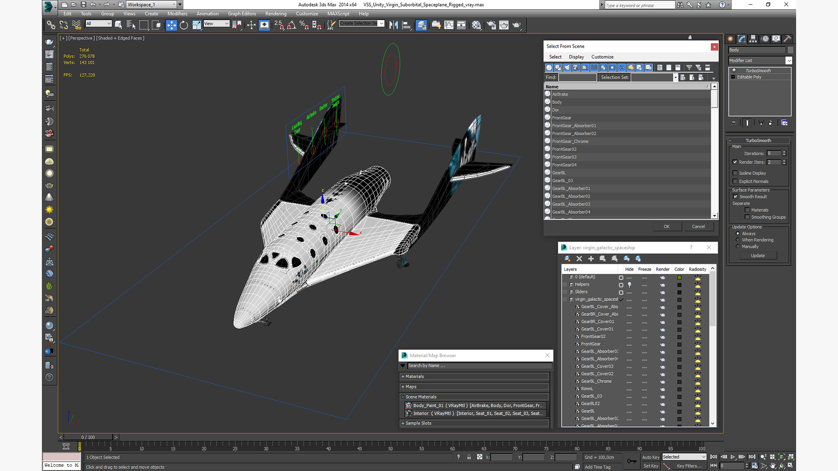The width and height of the screenshot is (838, 471).
Task: Open the Modifier List dropdown
Action: [x=789, y=61]
